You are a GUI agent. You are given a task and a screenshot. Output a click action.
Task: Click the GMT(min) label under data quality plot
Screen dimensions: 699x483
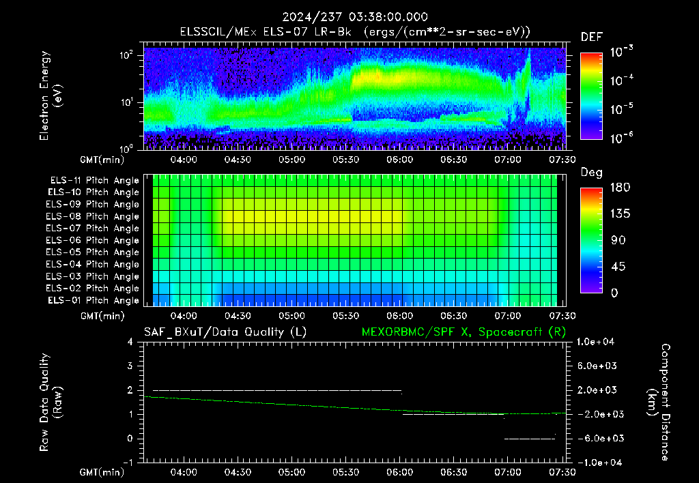click(x=102, y=472)
